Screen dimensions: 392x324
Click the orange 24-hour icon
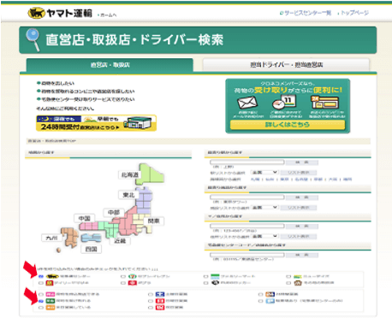[270, 294]
